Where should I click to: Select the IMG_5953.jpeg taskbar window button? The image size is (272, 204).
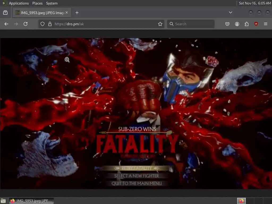31,201
